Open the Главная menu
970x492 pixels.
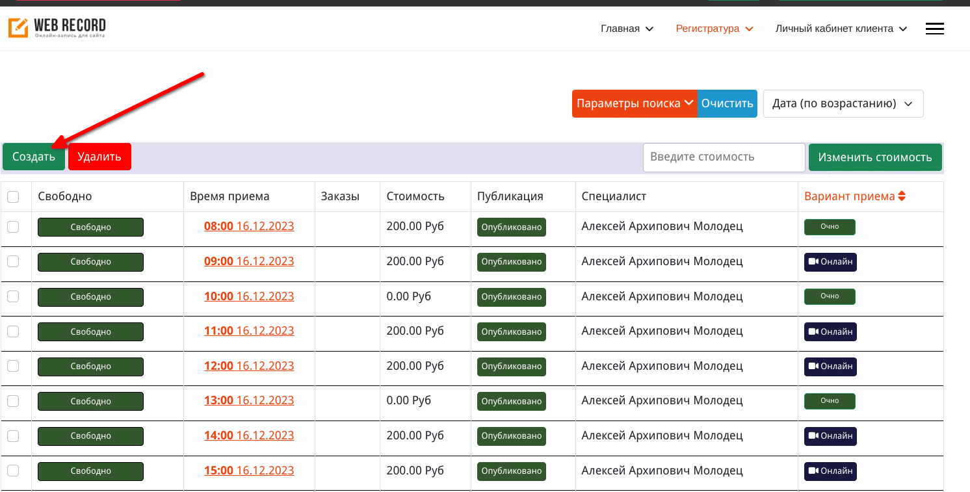627,29
